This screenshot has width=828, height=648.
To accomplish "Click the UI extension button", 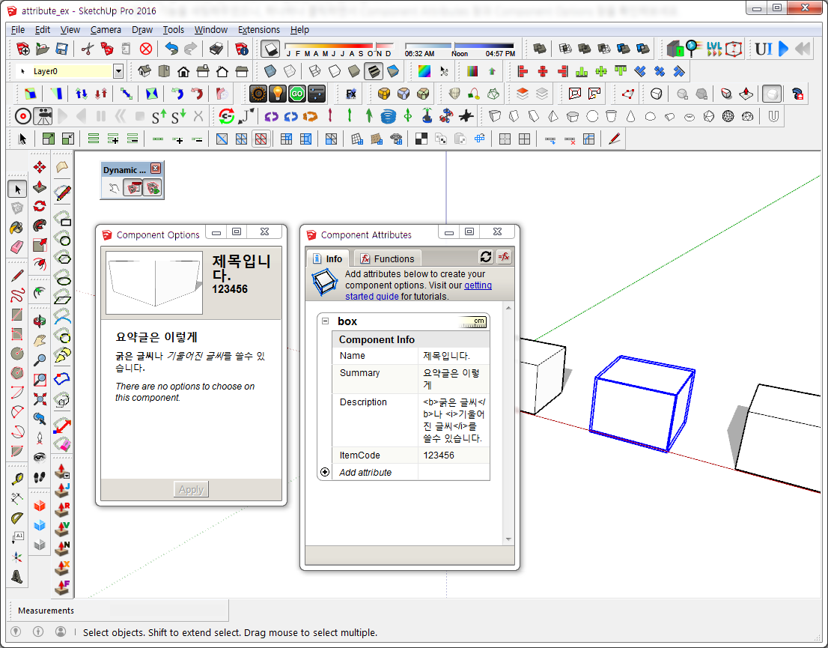I will (x=764, y=49).
